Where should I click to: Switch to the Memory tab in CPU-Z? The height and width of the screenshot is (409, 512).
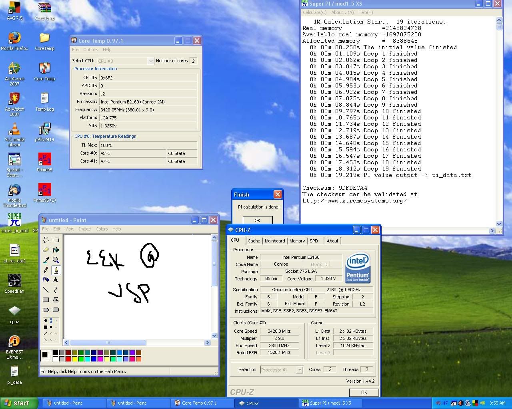click(297, 241)
